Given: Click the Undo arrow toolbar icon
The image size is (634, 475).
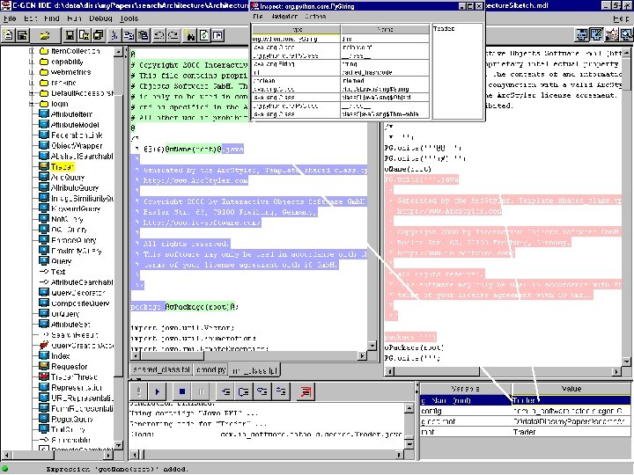Looking at the screenshot, I should coord(158,36).
